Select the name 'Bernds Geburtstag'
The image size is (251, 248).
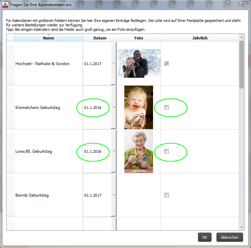pyautogui.click(x=32, y=195)
